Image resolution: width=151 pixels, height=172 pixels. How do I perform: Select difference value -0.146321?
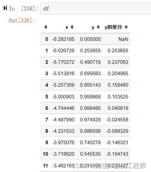117,143
